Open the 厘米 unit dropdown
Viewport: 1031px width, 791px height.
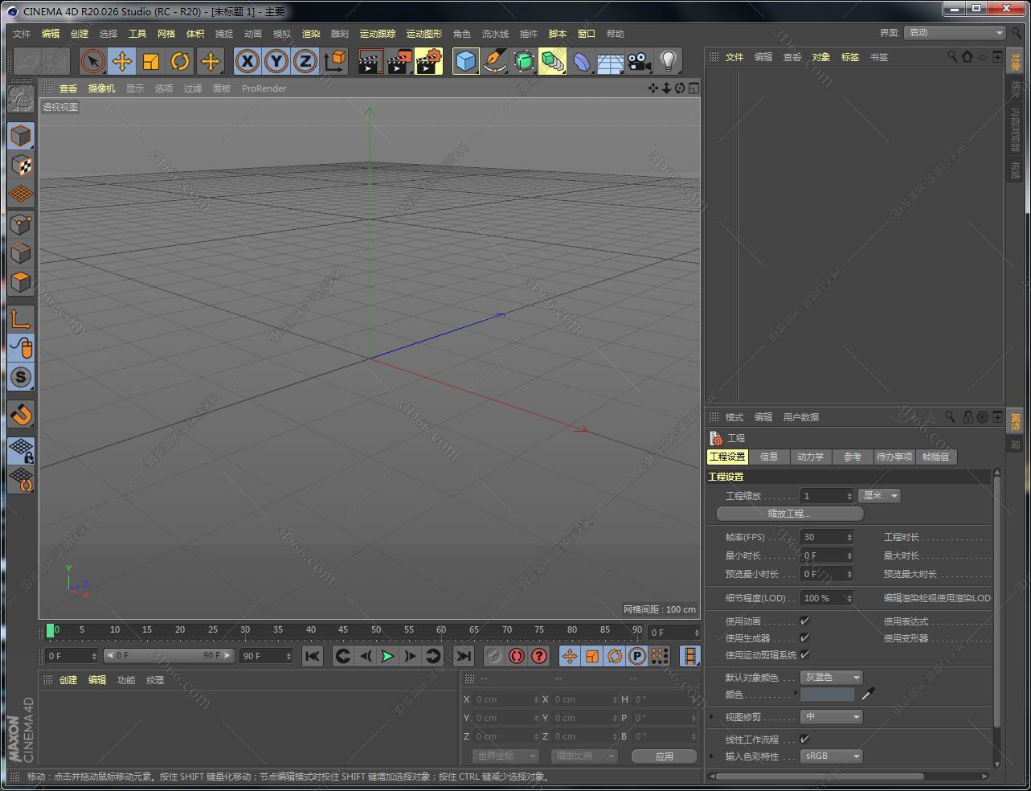878,495
